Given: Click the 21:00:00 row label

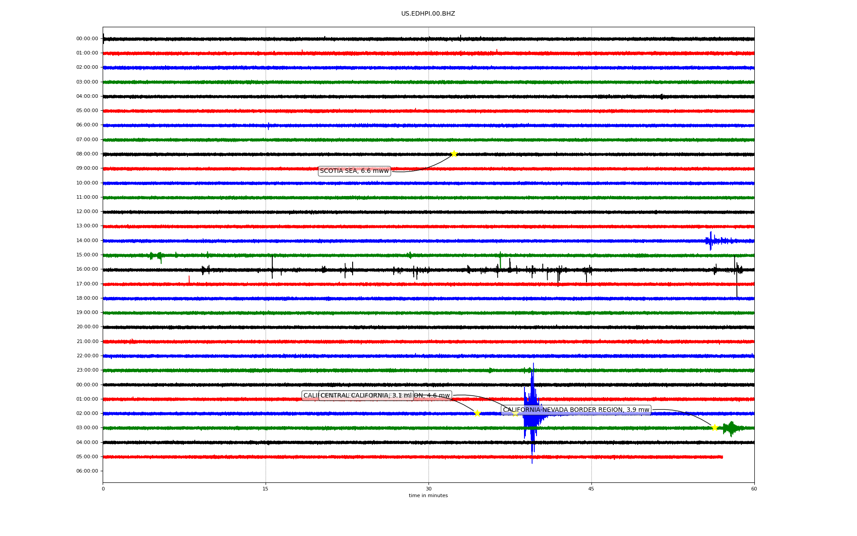Looking at the screenshot, I should (87, 342).
